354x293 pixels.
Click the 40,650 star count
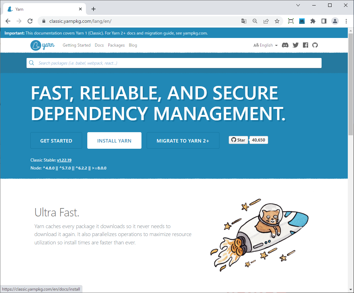pyautogui.click(x=258, y=140)
